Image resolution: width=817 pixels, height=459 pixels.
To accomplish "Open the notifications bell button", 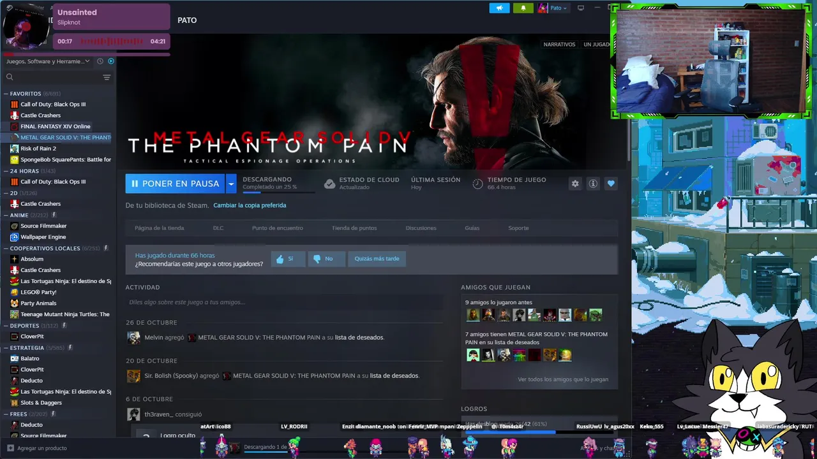I will tap(523, 8).
